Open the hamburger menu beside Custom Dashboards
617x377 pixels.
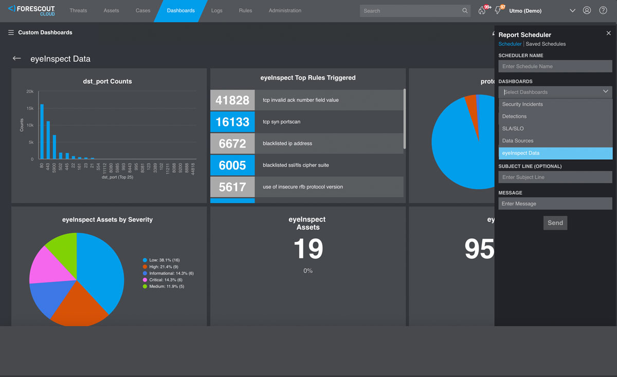pyautogui.click(x=11, y=32)
